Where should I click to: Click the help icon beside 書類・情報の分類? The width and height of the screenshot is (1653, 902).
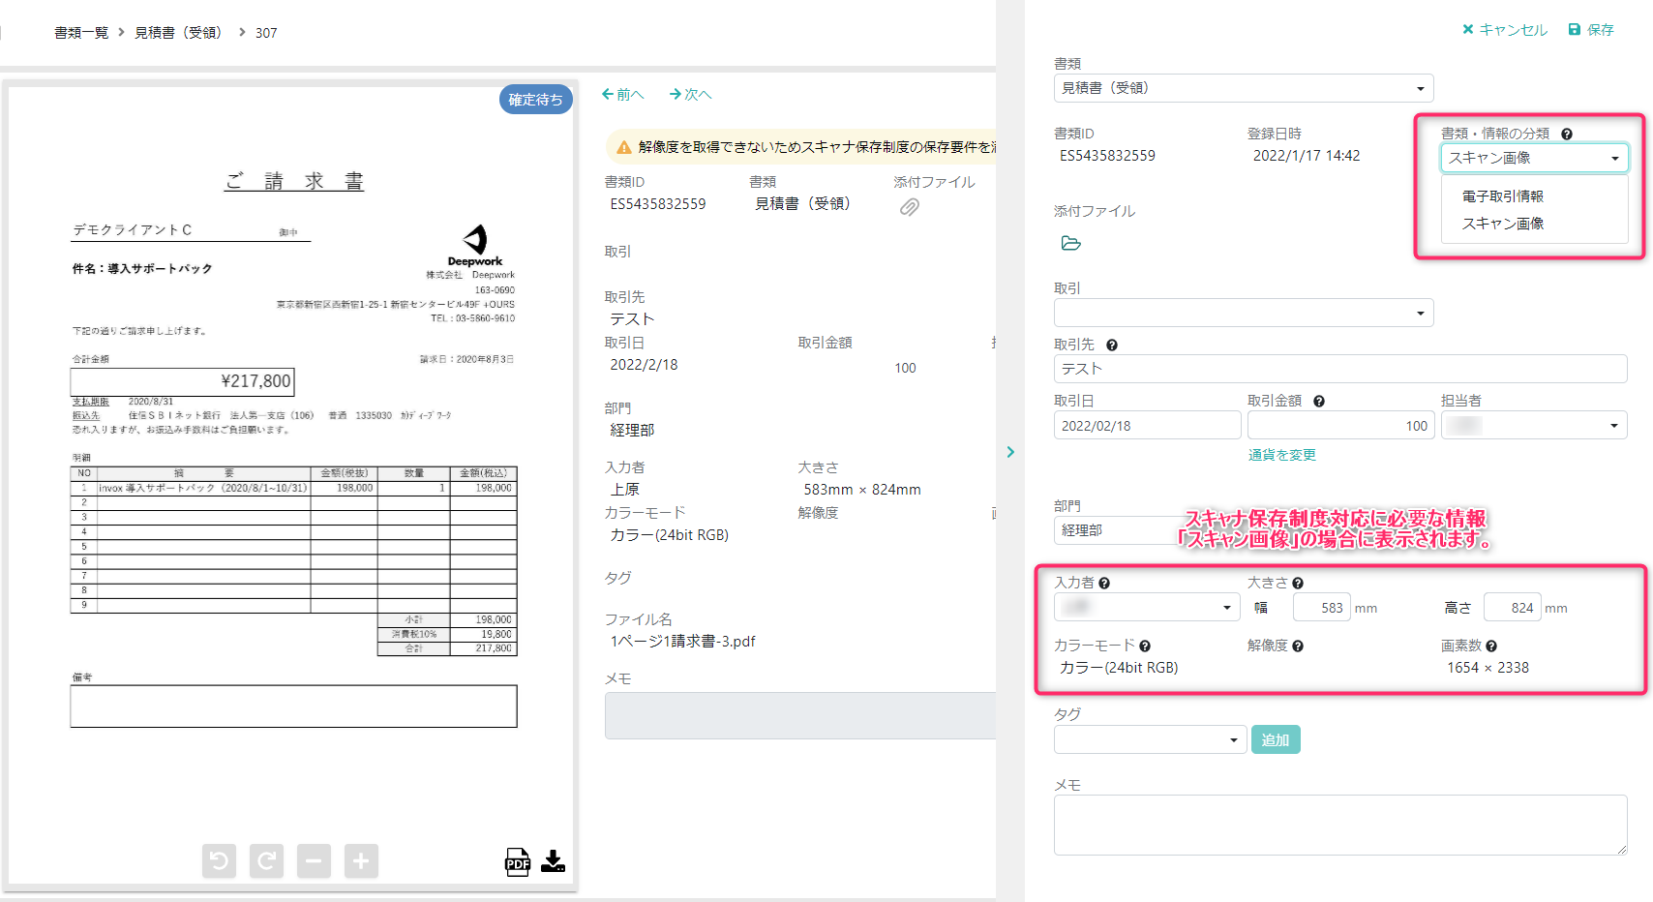[1567, 134]
